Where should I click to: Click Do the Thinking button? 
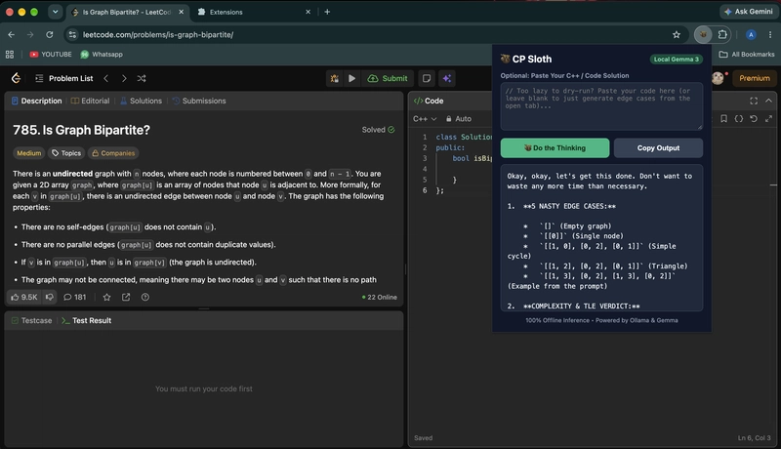click(x=555, y=147)
